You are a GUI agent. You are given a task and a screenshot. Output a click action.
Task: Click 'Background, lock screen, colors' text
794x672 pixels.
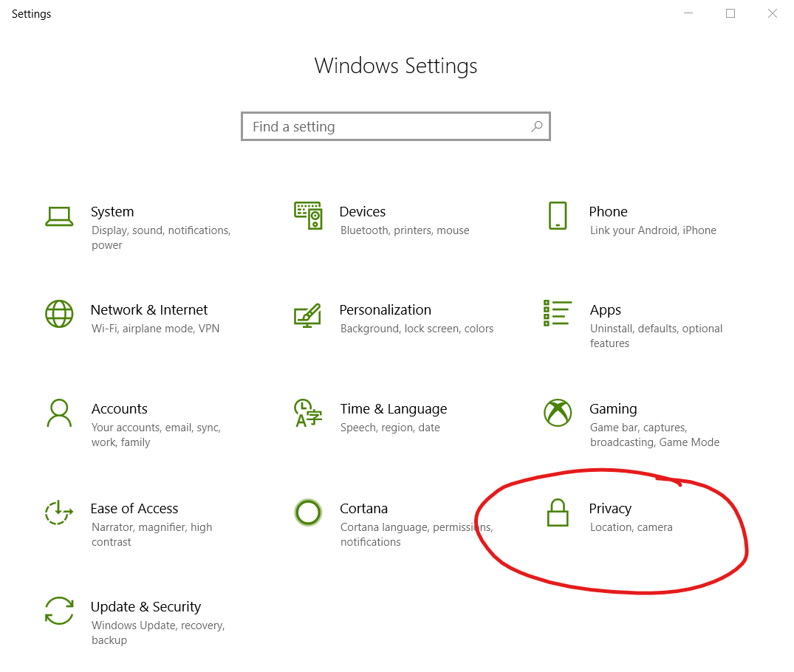(417, 329)
